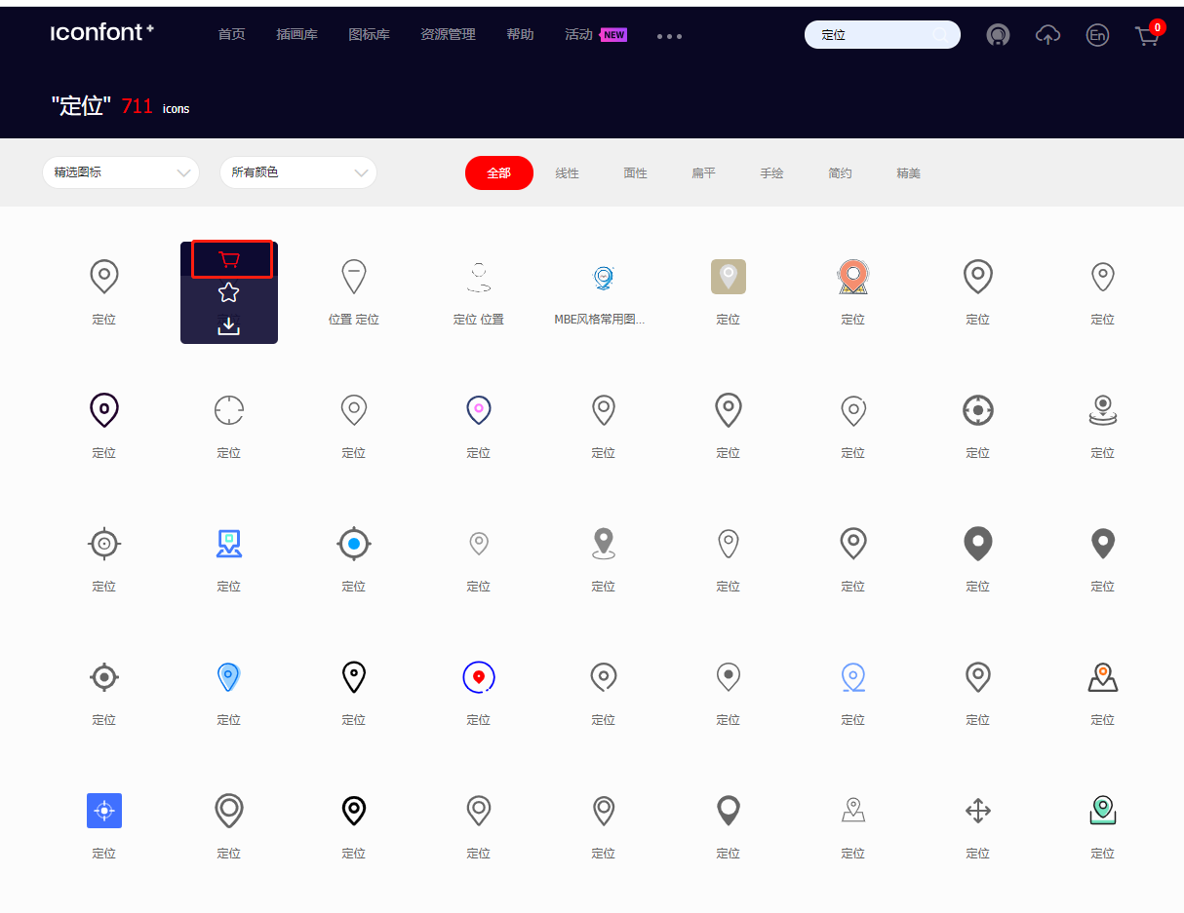Open the three-dots more menu
1184x913 pixels.
pos(669,36)
